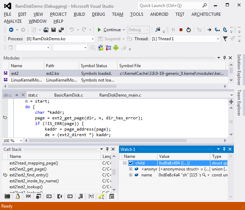The width and height of the screenshot is (245, 210).
Task: Click the list-lines icon at bottom strip end
Action: (112, 196)
